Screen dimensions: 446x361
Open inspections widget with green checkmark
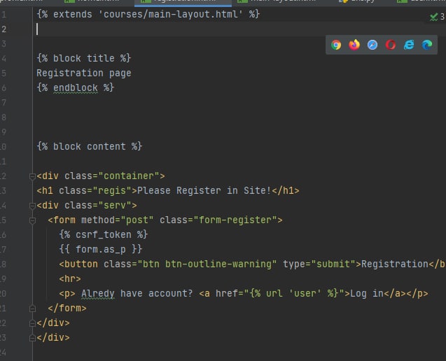point(437,17)
